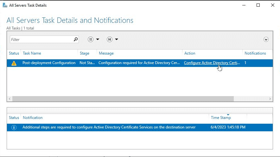Viewport: 280px width, 157px height.
Task: Select the Additional steps required notification row
Action: coord(140,127)
